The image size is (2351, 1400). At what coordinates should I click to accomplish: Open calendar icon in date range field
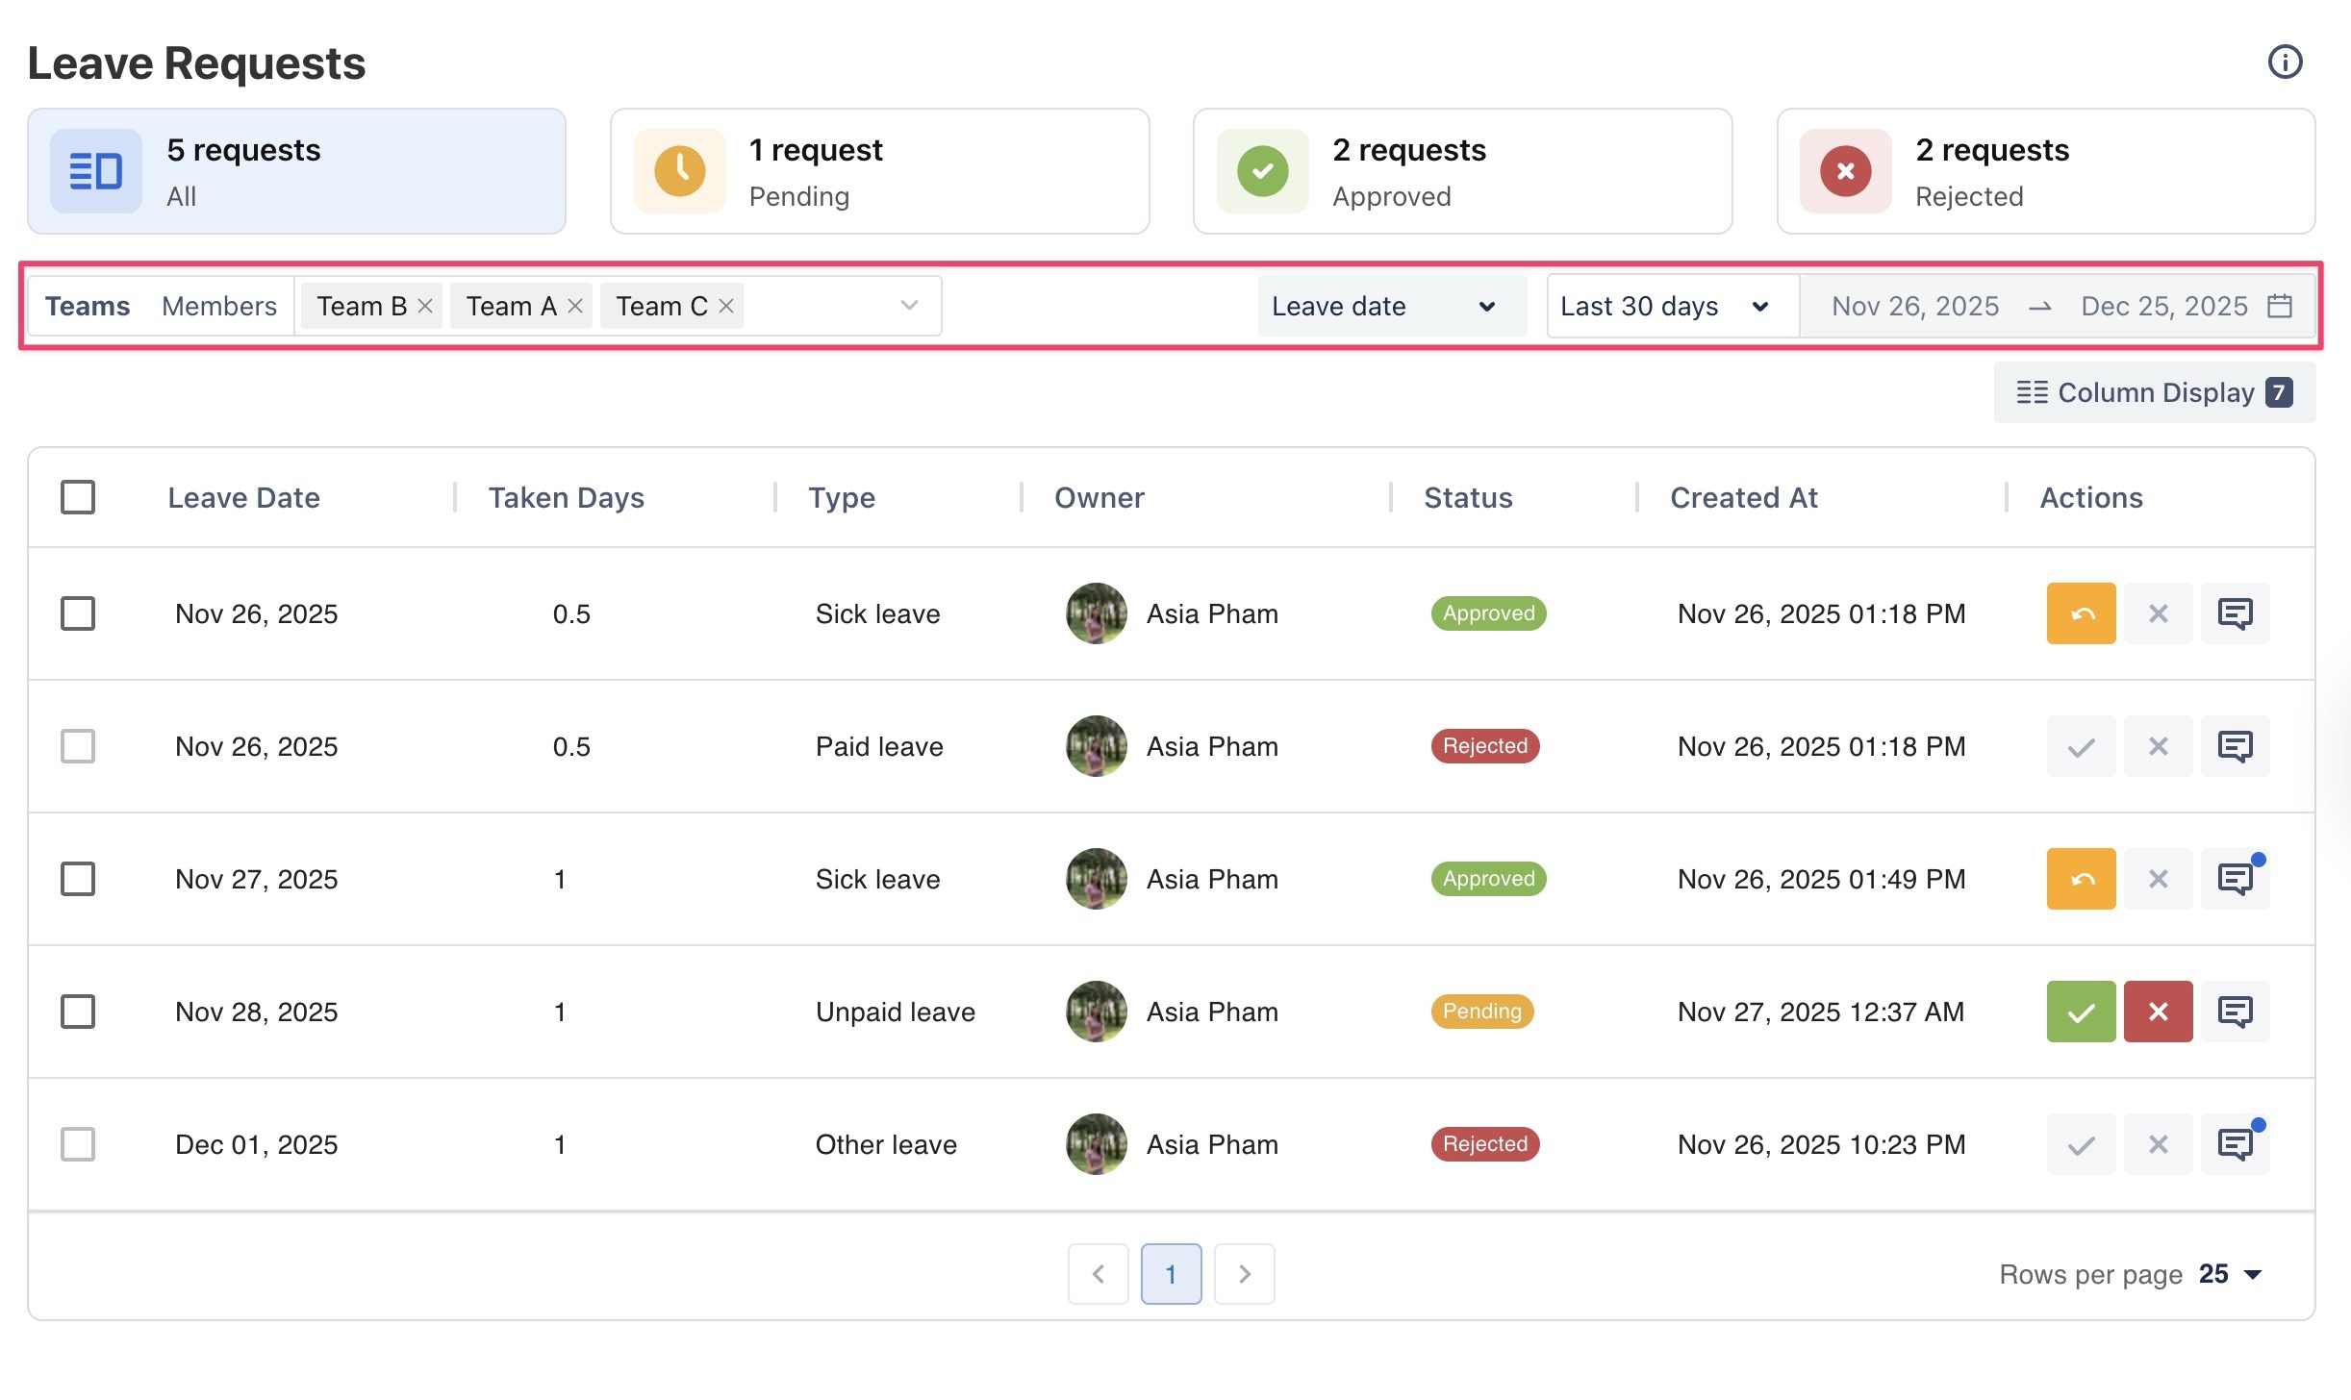[x=2280, y=306]
